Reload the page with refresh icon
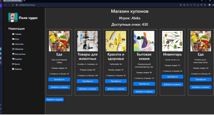Viewport: 214px width, 115px height. coord(13,5)
